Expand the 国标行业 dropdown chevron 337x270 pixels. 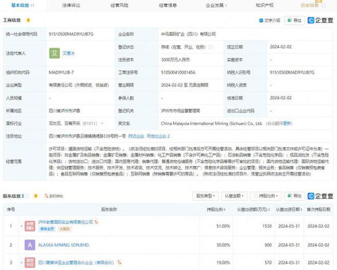[x=102, y=124]
